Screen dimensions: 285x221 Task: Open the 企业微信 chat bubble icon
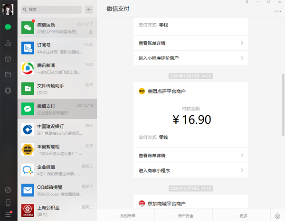(28, 170)
